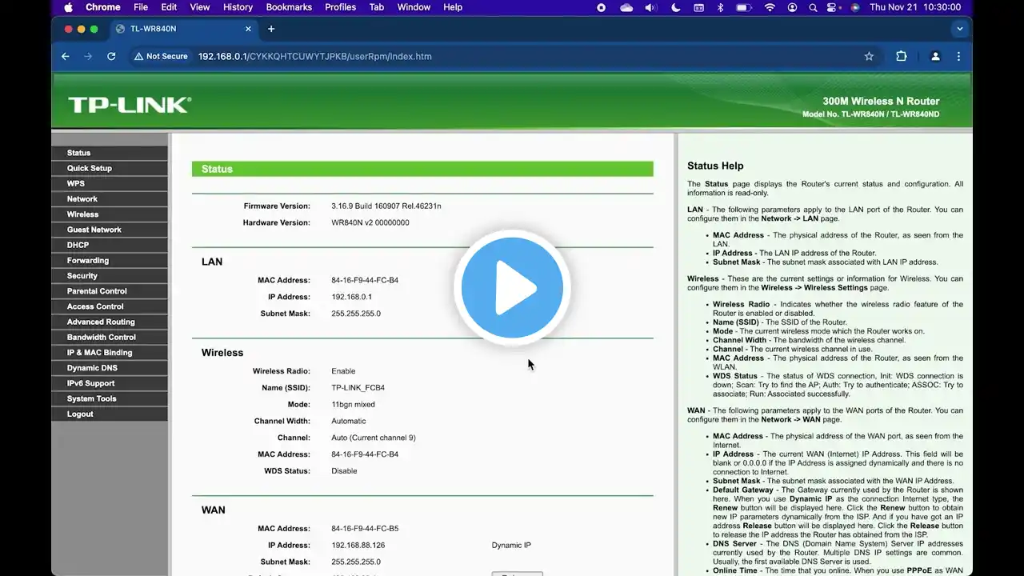Expand the Forwarding menu item
Image resolution: width=1024 pixels, height=576 pixels.
click(110, 260)
